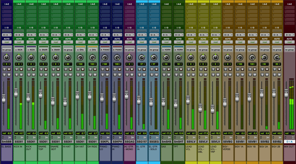
Task: Click input monitor button on SNARE TOP
Action: tap(41, 69)
